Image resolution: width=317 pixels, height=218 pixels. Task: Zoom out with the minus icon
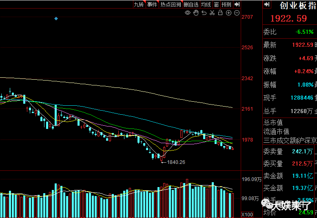[x=237, y=13]
